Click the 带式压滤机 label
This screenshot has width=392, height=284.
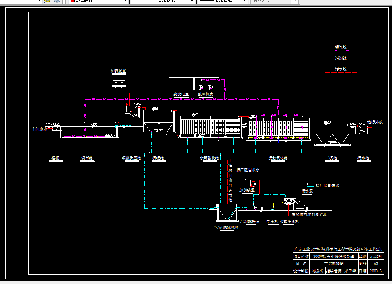coord(289,222)
